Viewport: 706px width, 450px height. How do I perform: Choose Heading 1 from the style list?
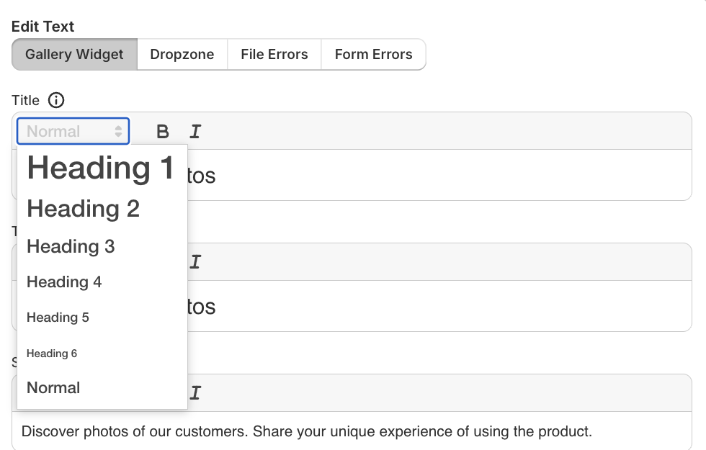[x=101, y=168]
